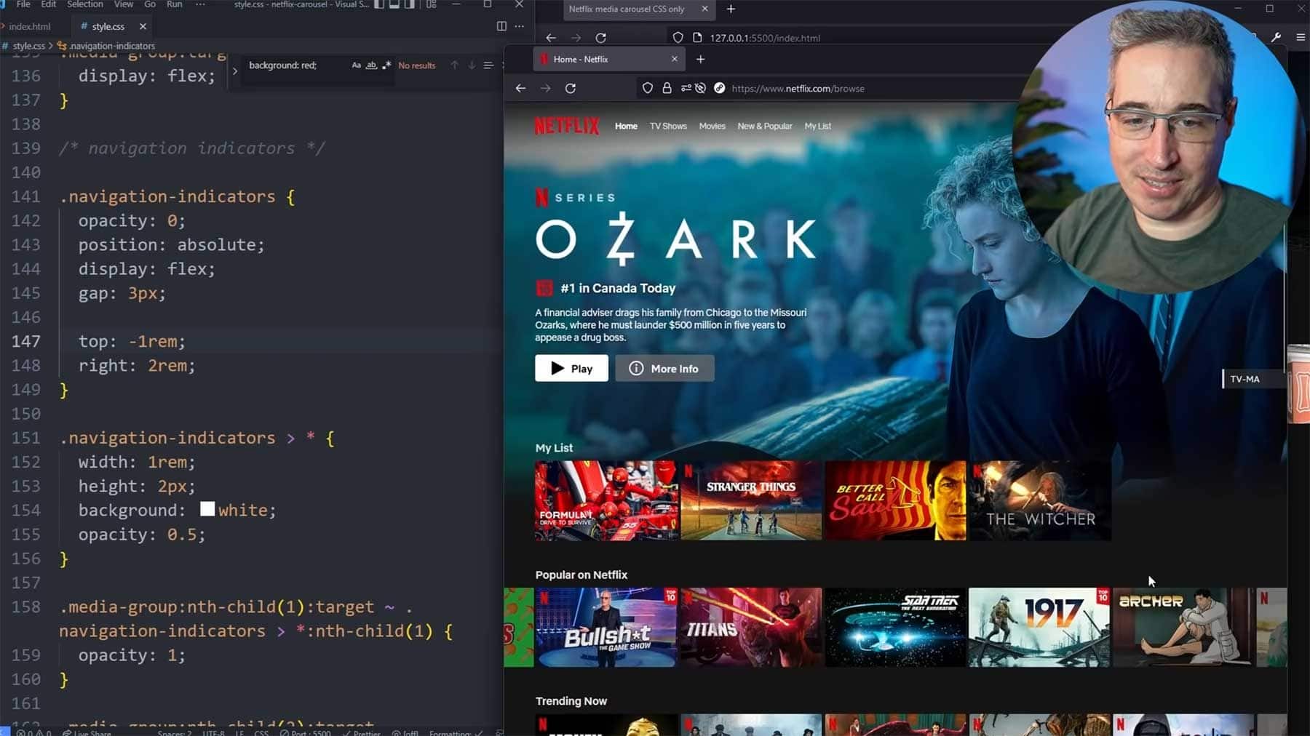Viewport: 1310px width, 736px height.
Task: Click Find in Selection icon
Action: point(488,65)
